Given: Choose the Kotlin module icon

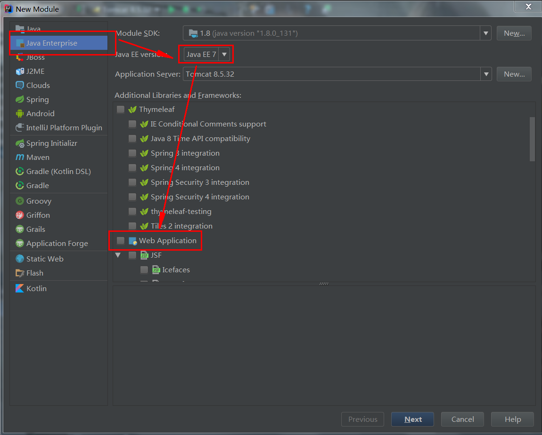Looking at the screenshot, I should [20, 288].
